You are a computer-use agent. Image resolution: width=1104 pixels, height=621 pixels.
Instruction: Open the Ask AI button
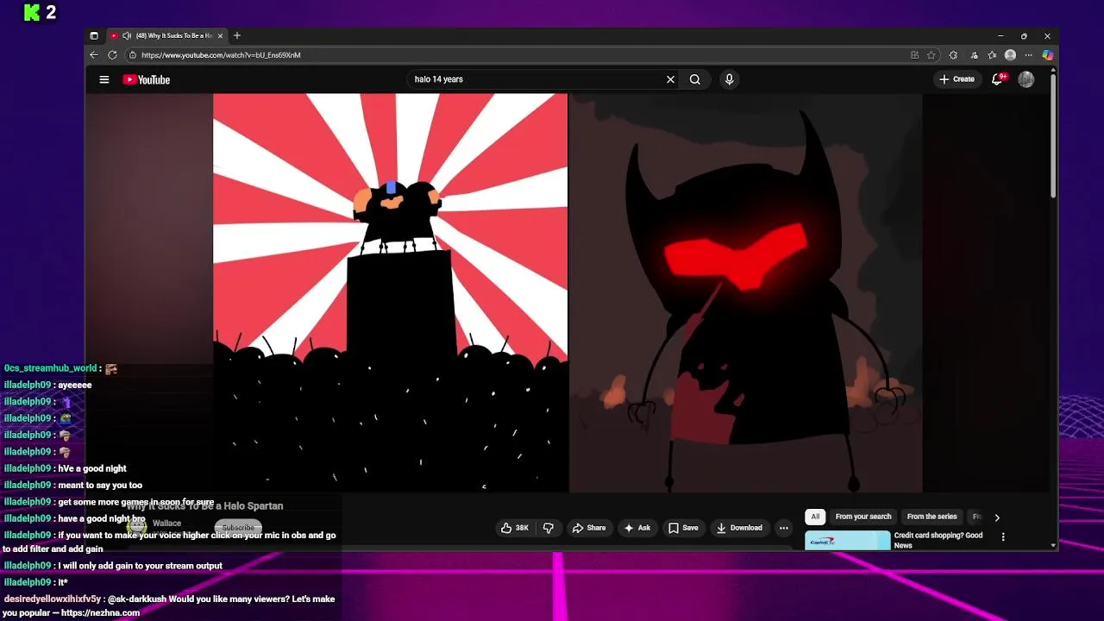tap(637, 528)
